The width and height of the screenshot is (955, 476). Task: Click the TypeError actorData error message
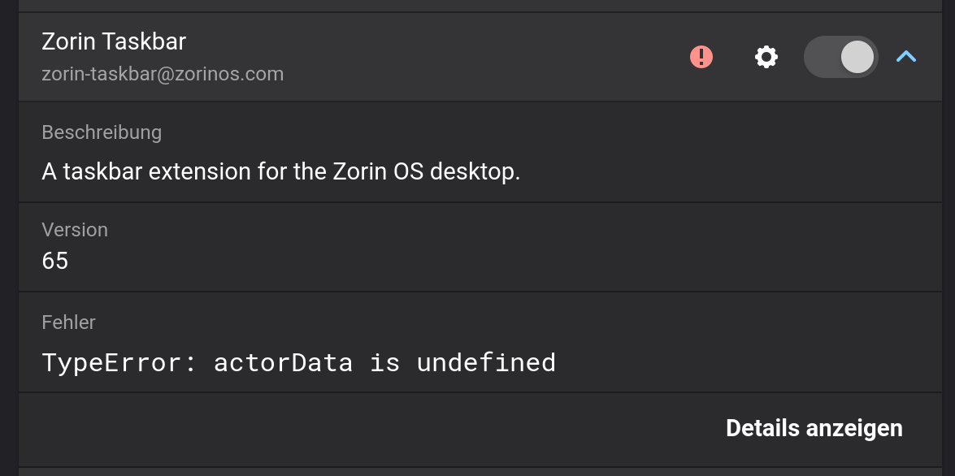point(298,362)
